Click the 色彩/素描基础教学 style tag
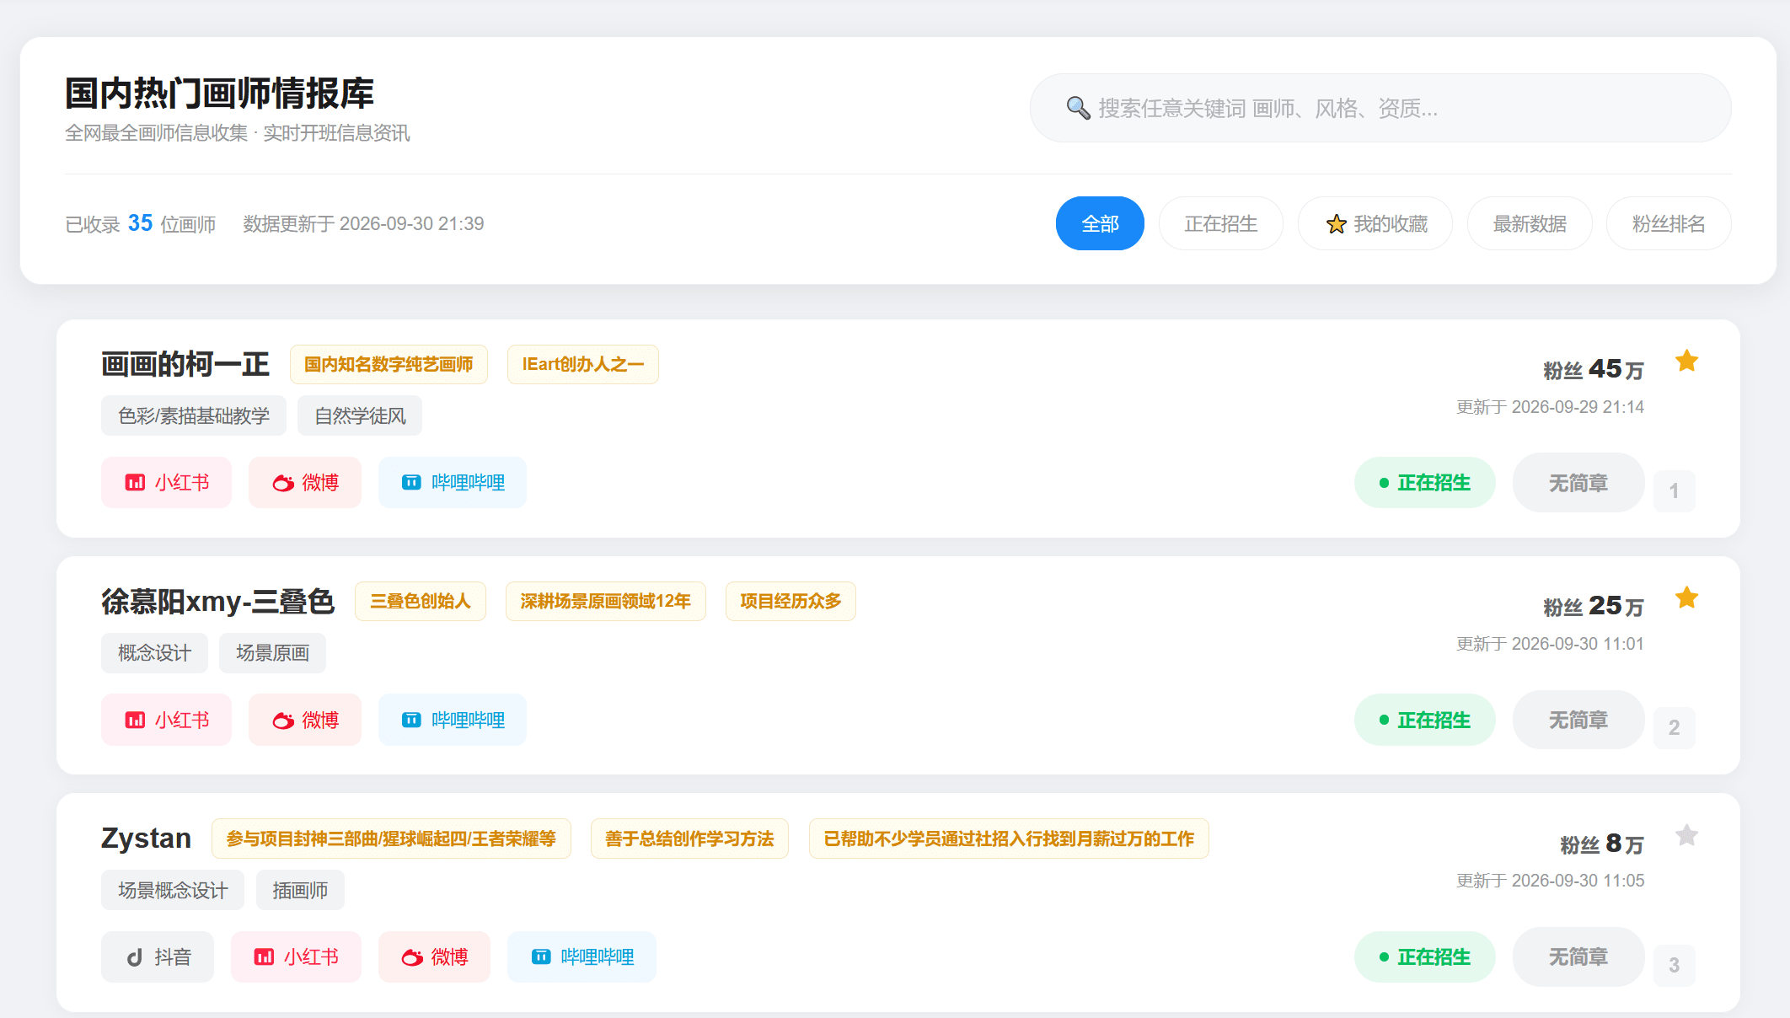The width and height of the screenshot is (1790, 1018). pos(194,415)
